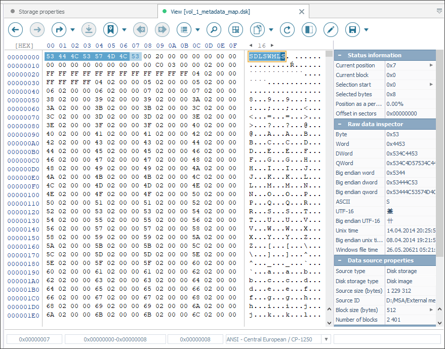Click the Save floppy disk icon

352,30
